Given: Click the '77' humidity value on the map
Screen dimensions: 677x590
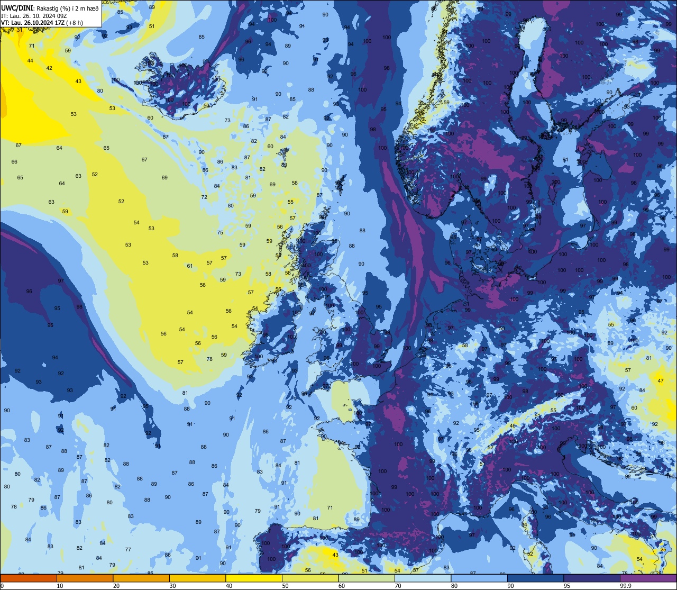Looking at the screenshot, I should pos(128,550).
